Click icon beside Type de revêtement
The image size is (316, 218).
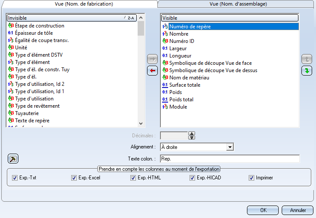tap(11, 106)
